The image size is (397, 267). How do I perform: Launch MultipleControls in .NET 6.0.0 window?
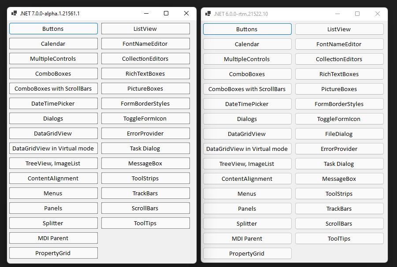pos(247,59)
